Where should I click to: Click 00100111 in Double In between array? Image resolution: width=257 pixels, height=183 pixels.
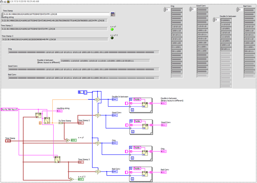pos(226,49)
